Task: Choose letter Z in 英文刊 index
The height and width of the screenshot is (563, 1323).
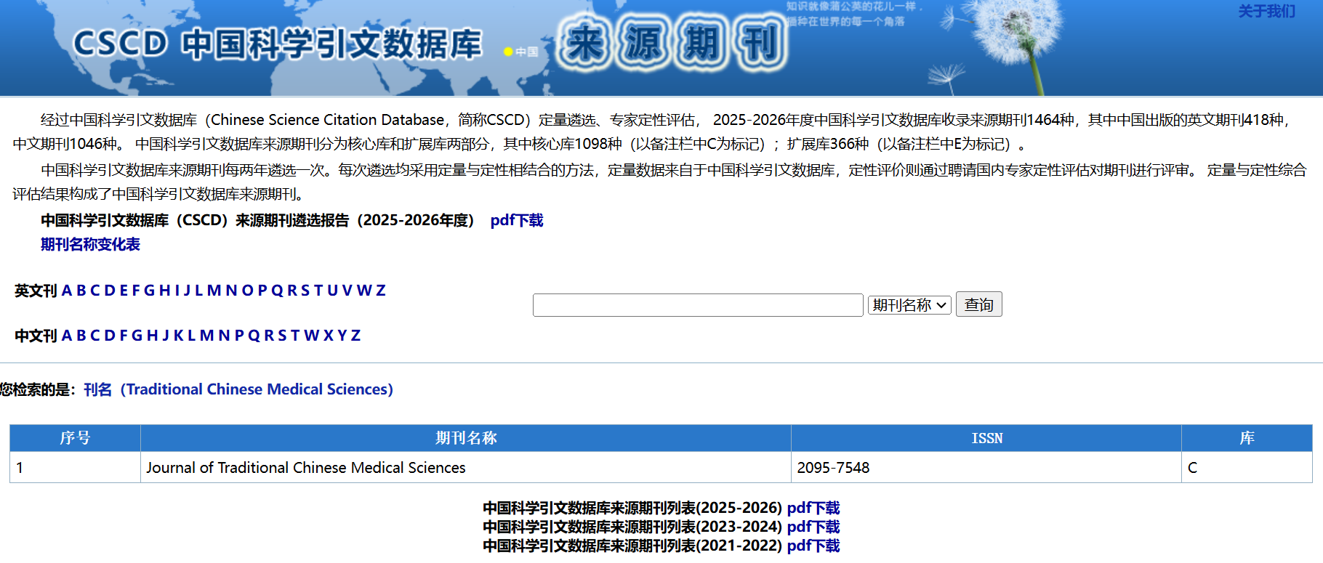Action: point(380,291)
